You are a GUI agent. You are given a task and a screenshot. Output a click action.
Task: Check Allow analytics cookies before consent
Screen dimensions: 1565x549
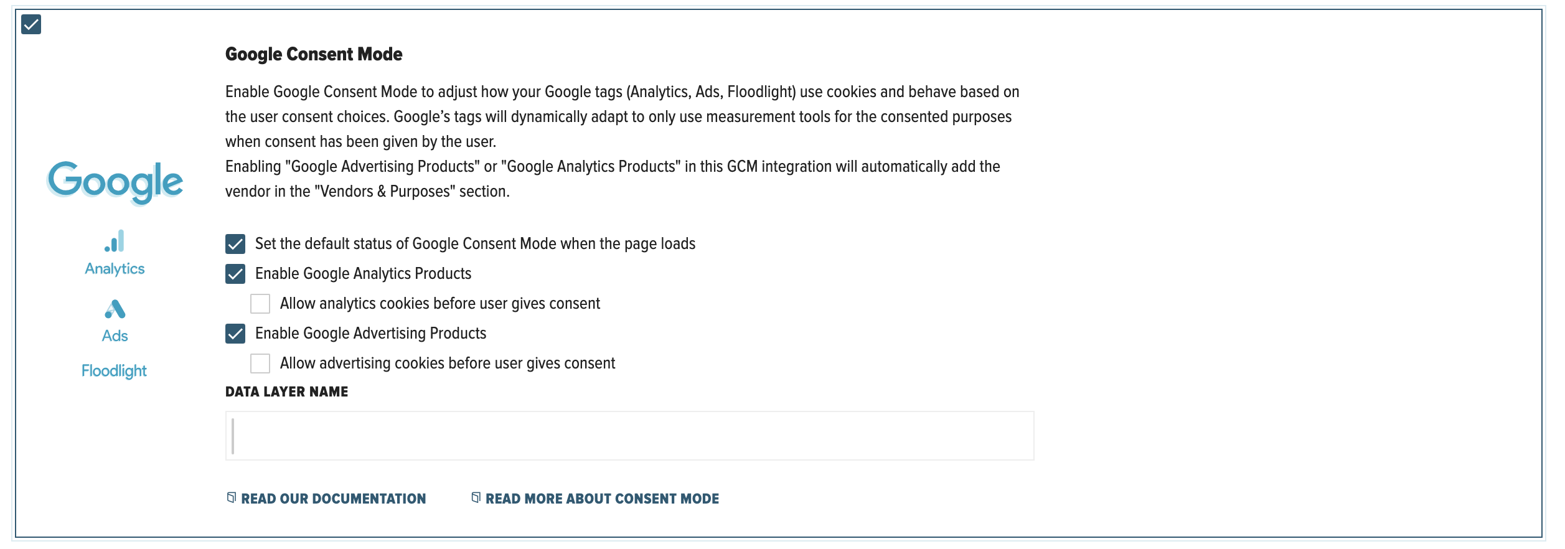pyautogui.click(x=260, y=304)
